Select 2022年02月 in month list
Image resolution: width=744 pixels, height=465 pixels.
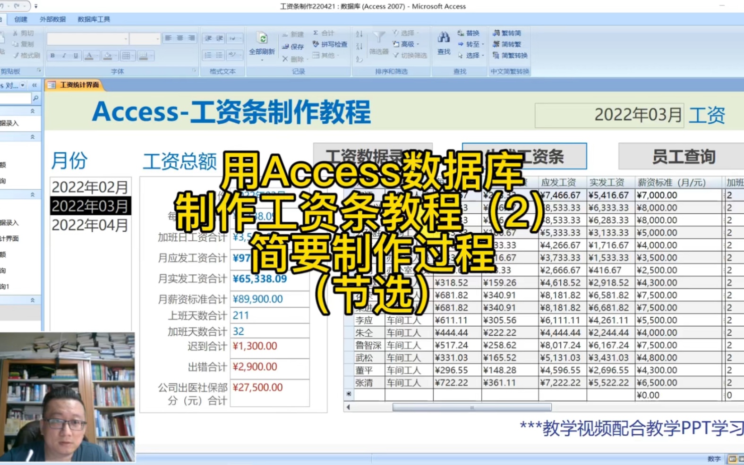click(90, 187)
